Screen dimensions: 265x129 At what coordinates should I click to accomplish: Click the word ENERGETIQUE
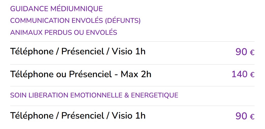coord(155,95)
